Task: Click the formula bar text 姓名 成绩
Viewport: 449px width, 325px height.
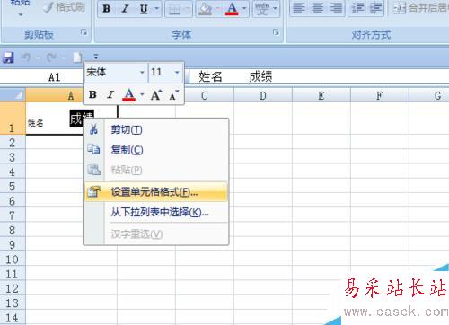Action: coord(235,76)
